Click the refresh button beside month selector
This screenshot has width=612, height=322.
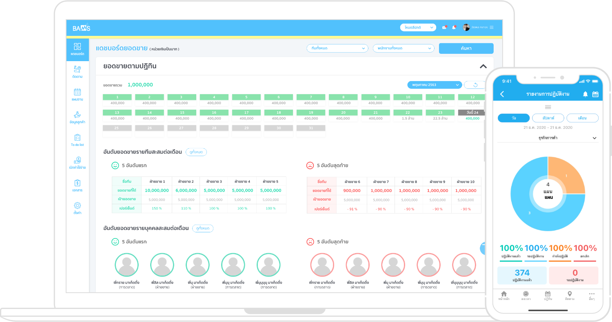point(475,85)
